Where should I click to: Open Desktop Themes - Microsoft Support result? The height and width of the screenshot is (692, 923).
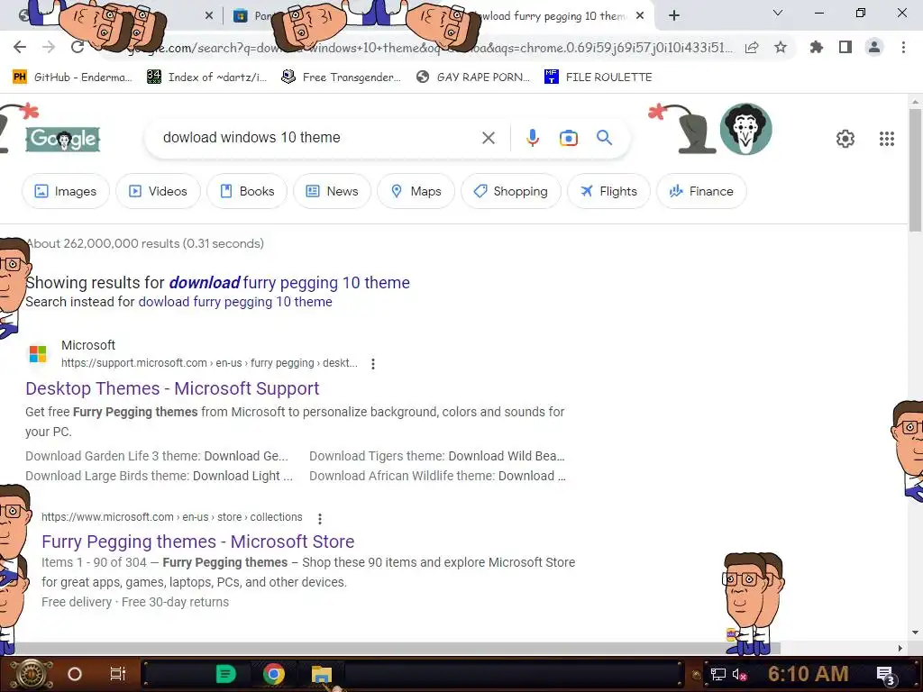coord(172,388)
